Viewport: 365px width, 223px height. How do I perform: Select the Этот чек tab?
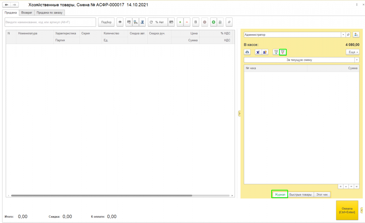pos(322,194)
